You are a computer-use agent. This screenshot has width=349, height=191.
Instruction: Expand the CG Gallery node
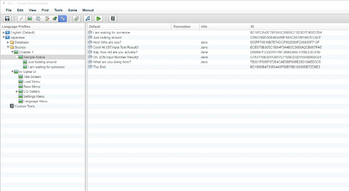pyautogui.click(x=17, y=91)
